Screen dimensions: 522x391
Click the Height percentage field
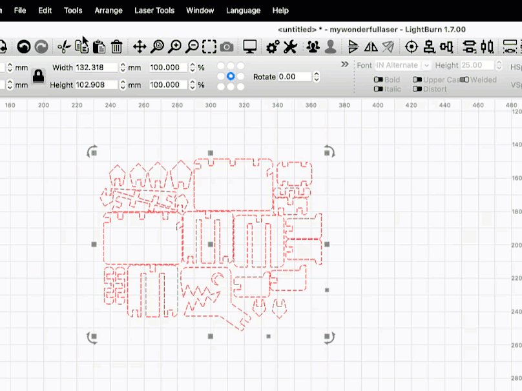[169, 85]
